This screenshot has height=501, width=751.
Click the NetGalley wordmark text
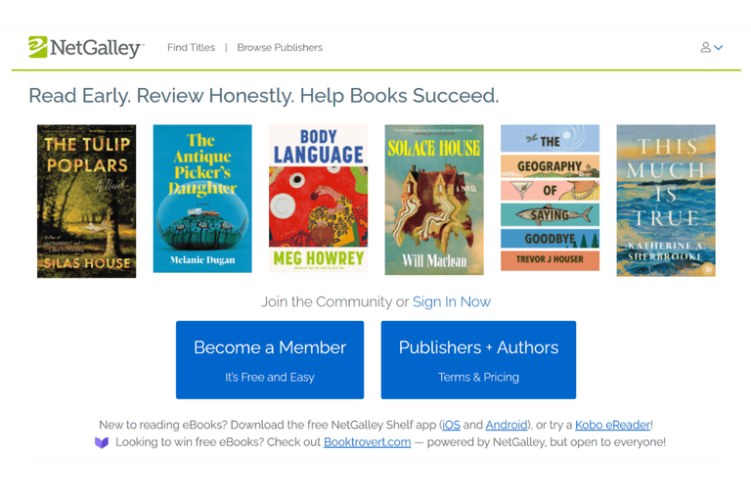pyautogui.click(x=95, y=48)
